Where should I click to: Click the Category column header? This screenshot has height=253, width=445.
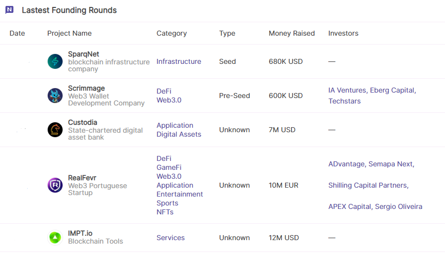point(172,33)
